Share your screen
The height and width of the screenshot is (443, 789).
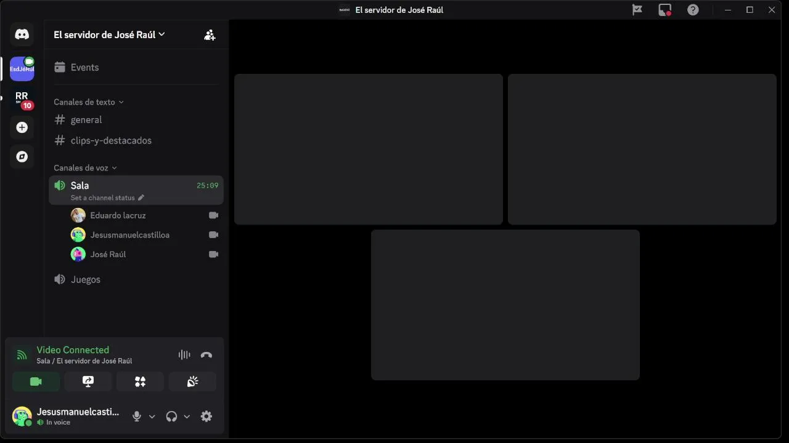(x=88, y=381)
